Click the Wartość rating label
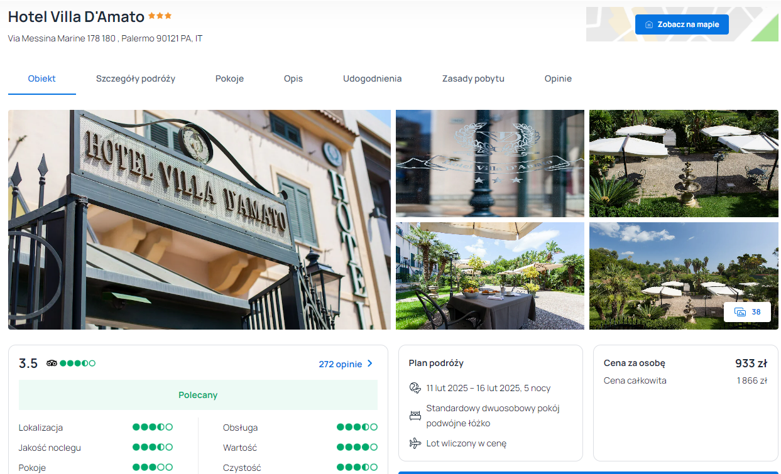Screen dimensions: 781x474 [x=240, y=448]
